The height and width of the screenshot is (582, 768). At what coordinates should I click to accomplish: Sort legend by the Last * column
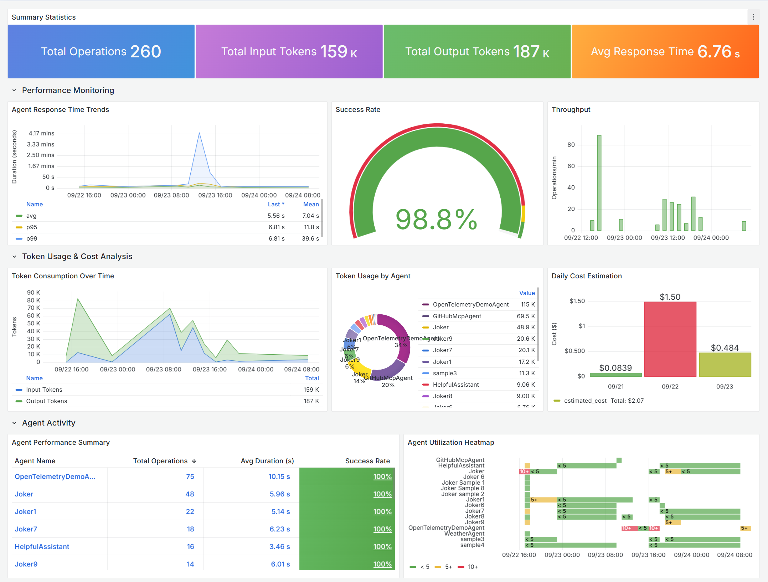pos(276,205)
